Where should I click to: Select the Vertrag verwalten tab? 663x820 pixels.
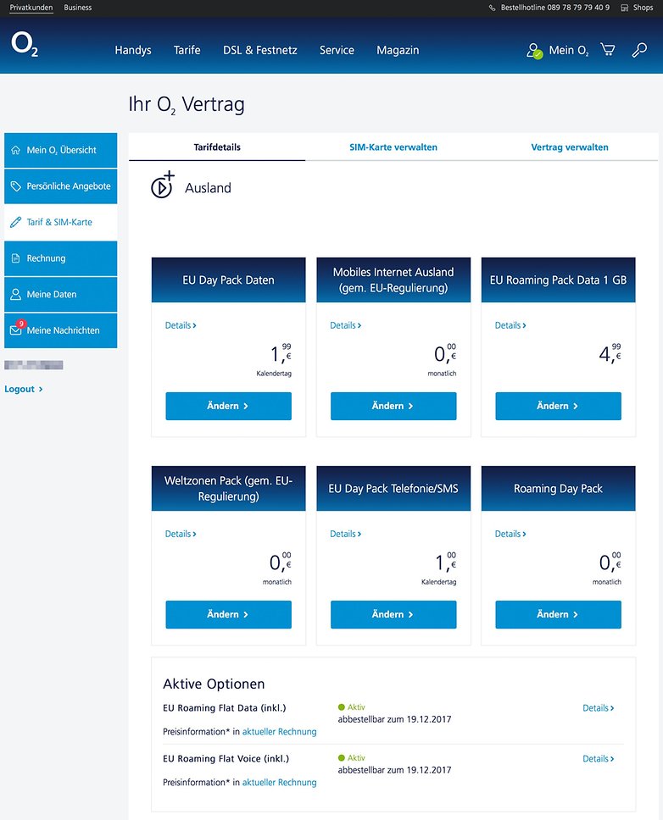pyautogui.click(x=570, y=147)
